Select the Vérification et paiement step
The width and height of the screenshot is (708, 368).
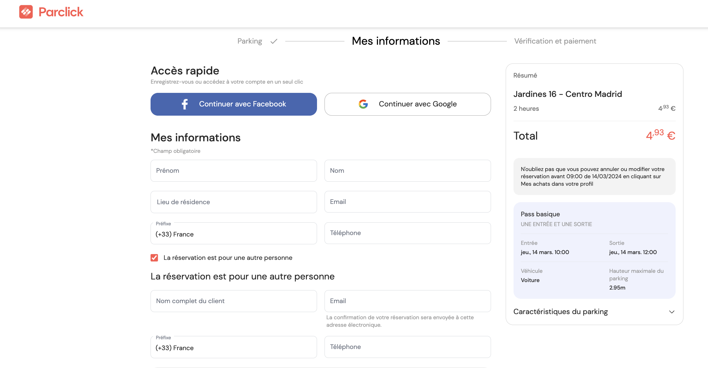click(555, 41)
